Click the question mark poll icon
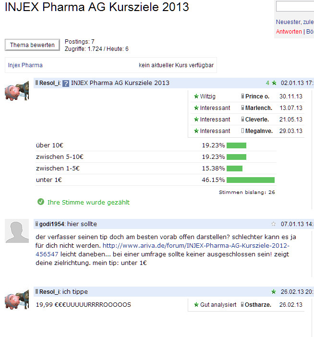Image resolution: width=314 pixels, height=337 pixels. pos(66,84)
